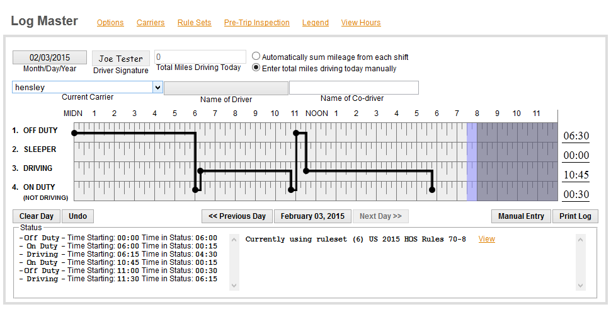Click the NOON hour label on grid
Image resolution: width=611 pixels, height=309 pixels.
(316, 114)
